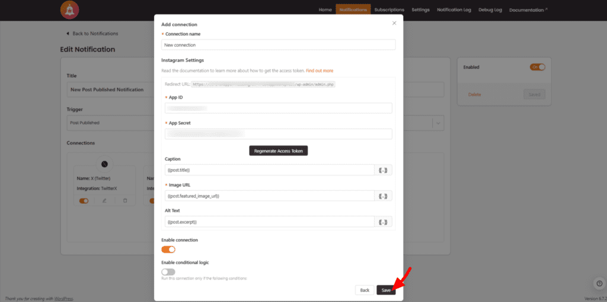The height and width of the screenshot is (302, 607).
Task: Click the WordPress footer link
Action: [63, 298]
